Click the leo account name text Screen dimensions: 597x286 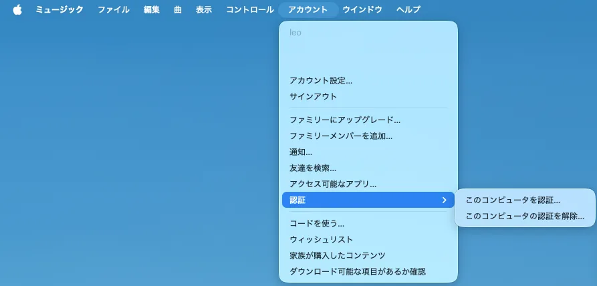click(x=295, y=33)
